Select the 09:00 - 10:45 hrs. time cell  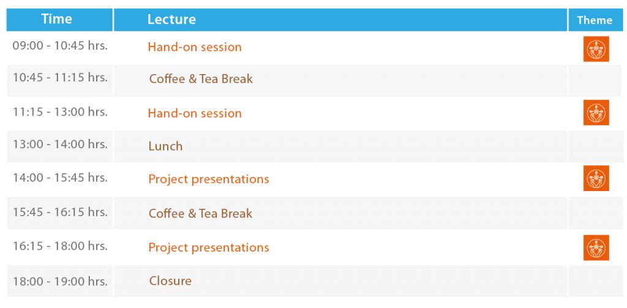point(60,45)
